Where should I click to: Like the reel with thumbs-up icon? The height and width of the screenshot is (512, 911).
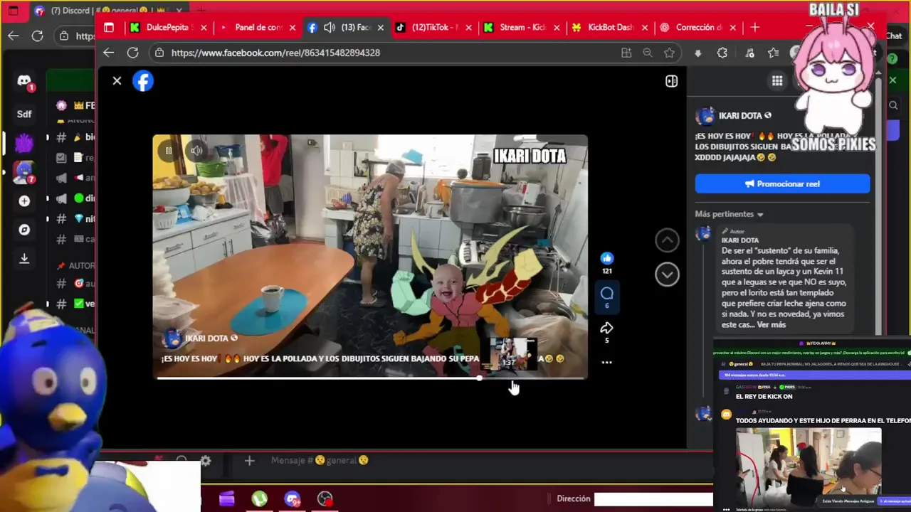(606, 258)
